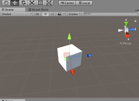Click the green Y axis cone on orientation gizmo
The image size is (139, 101).
pos(126,24)
